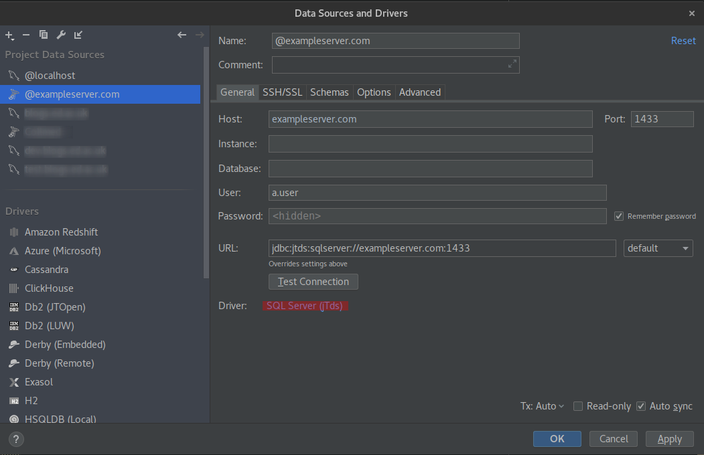The image size is (704, 455).
Task: Open the Tx: Auto transaction dropdown
Action: pyautogui.click(x=542, y=406)
